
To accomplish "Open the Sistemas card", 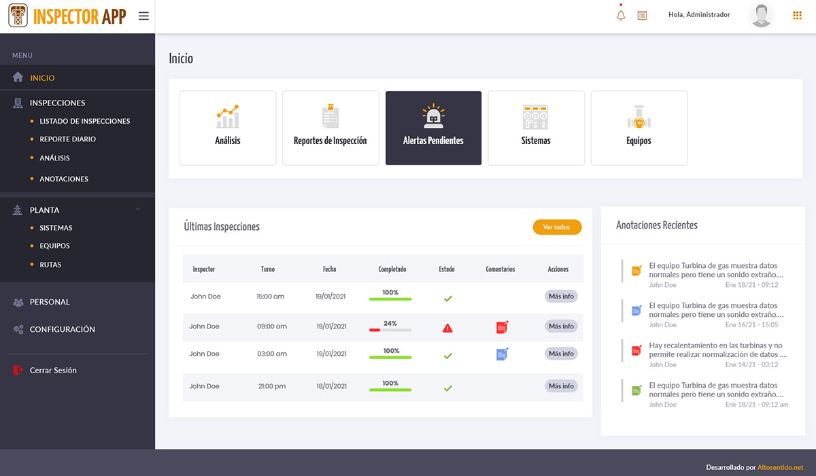I will click(536, 128).
